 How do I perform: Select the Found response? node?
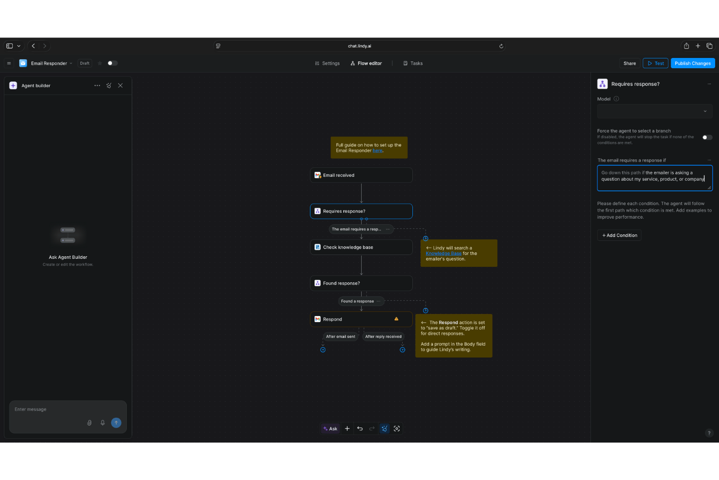[361, 283]
